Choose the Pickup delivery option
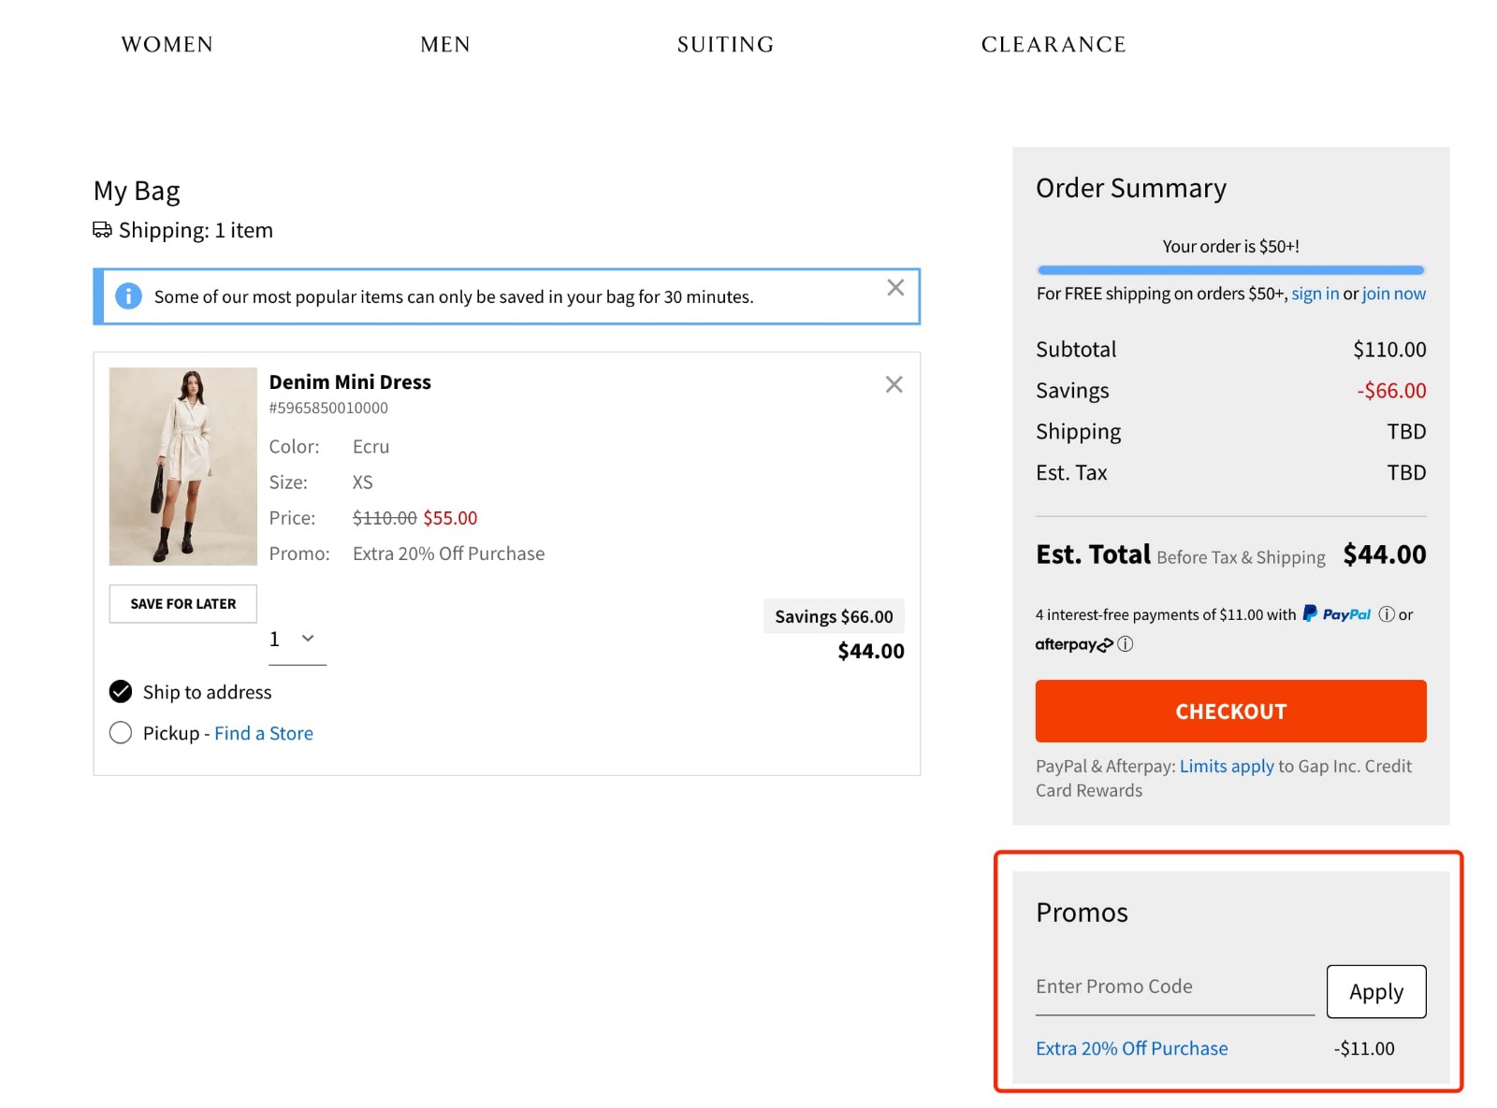Screen dimensions: 1497x1108 point(121,733)
